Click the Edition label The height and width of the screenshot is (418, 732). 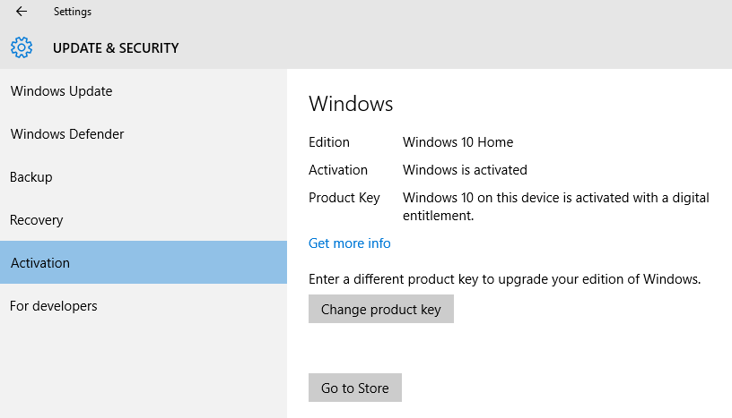[329, 141]
